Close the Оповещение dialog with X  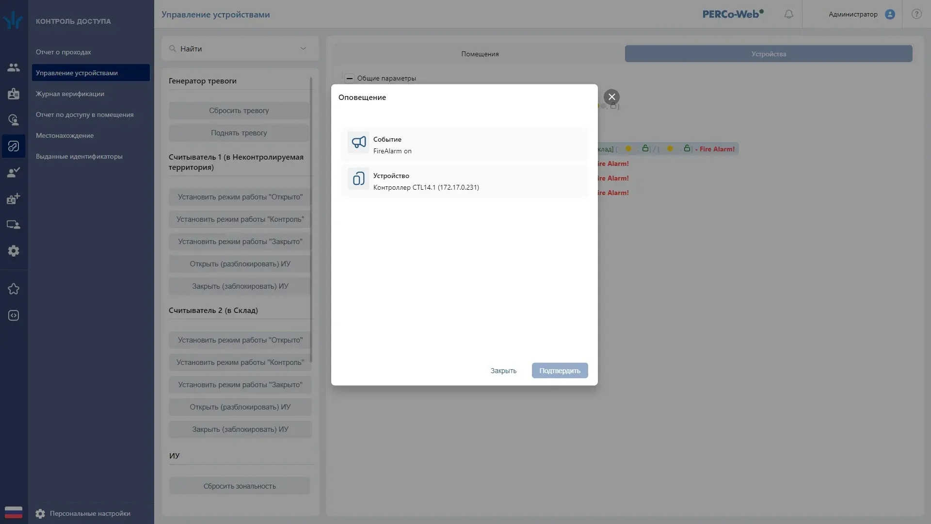(611, 97)
